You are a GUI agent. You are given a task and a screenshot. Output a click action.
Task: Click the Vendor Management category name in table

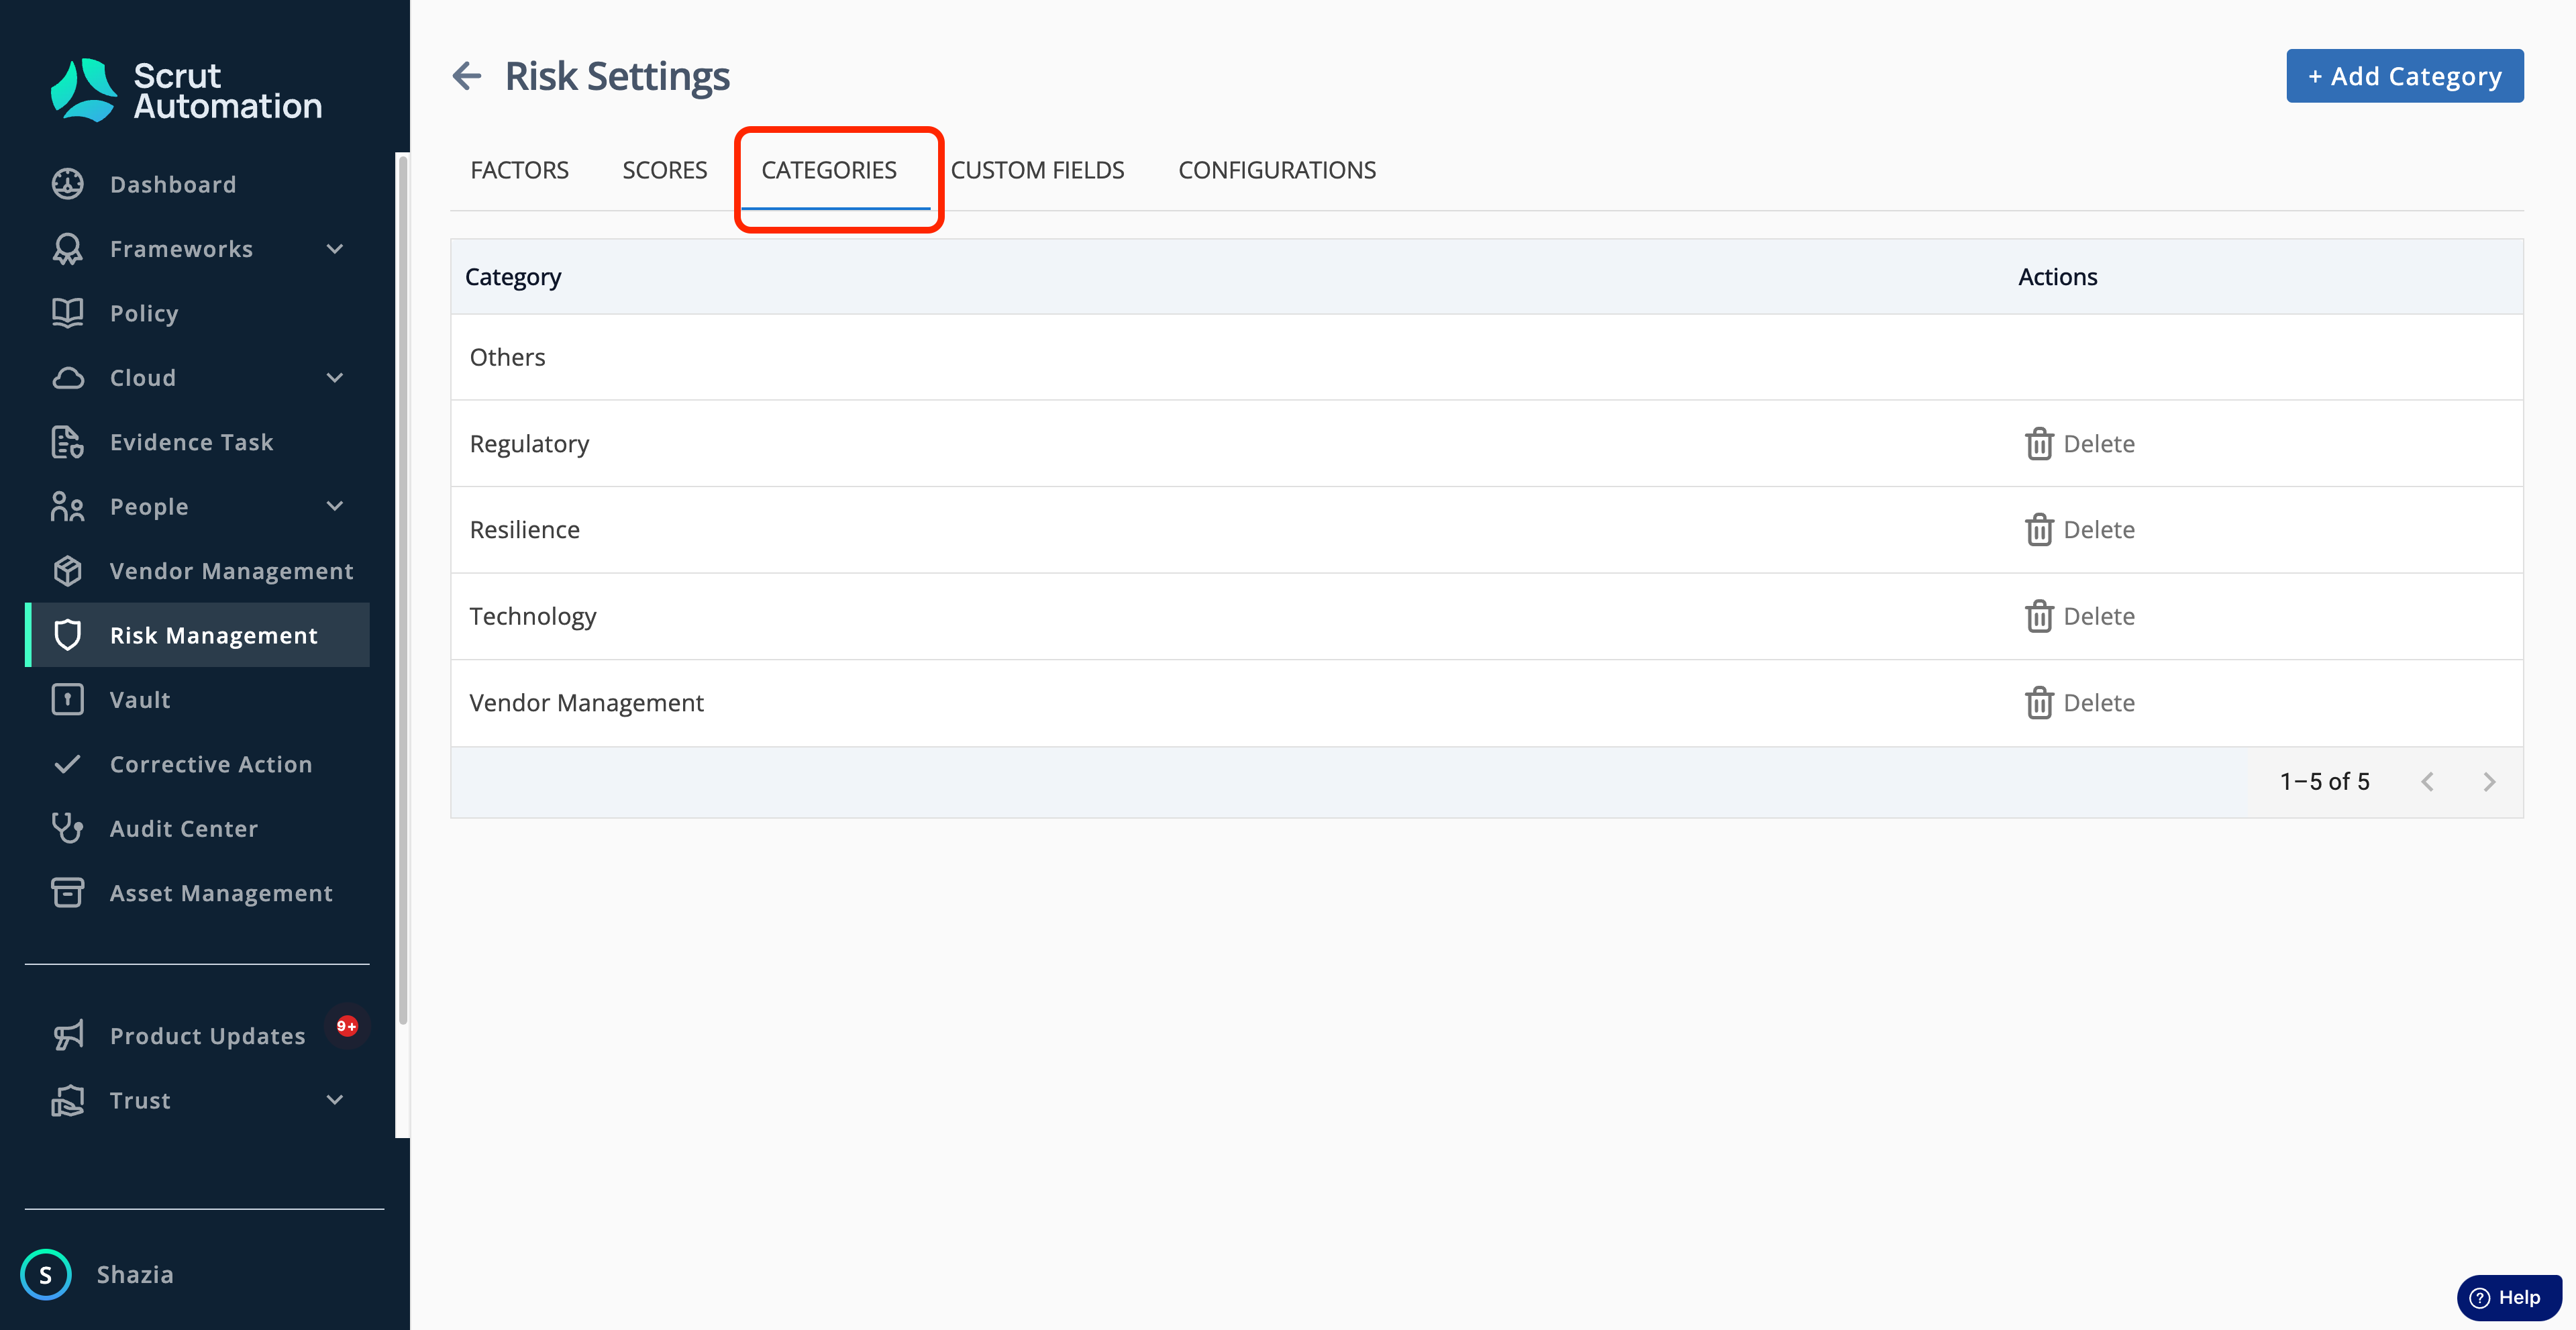(x=586, y=703)
